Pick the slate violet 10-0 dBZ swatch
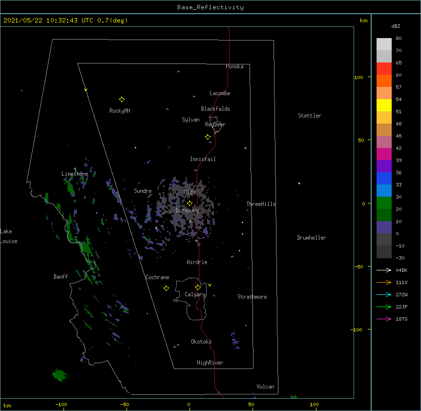Viewport: 421px width, 411px height. click(x=384, y=227)
